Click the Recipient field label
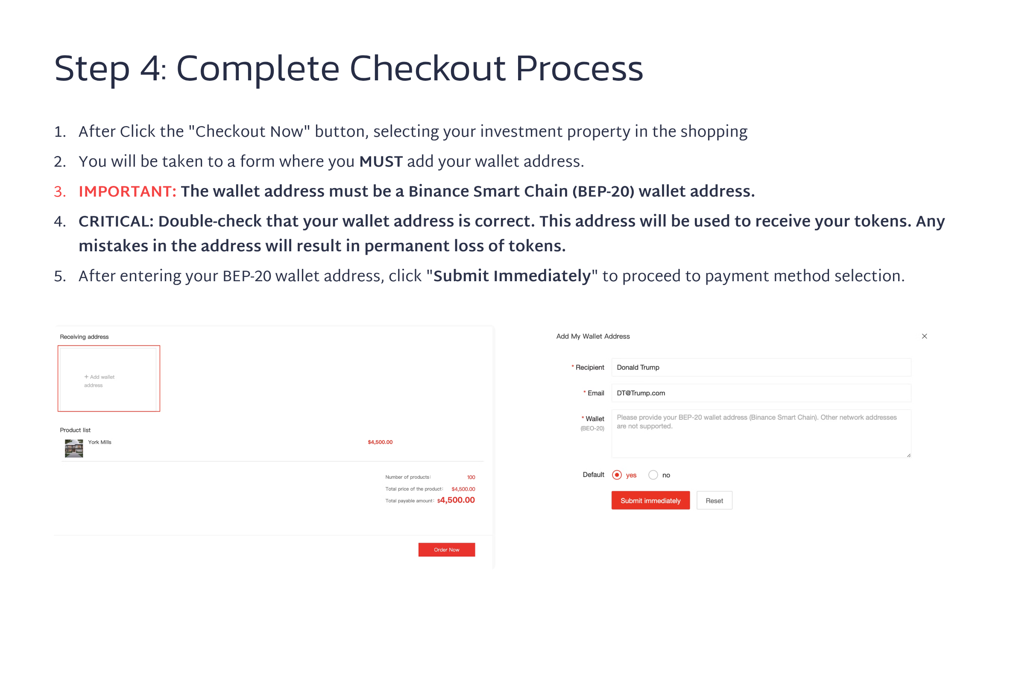The width and height of the screenshot is (1025, 677). (590, 368)
